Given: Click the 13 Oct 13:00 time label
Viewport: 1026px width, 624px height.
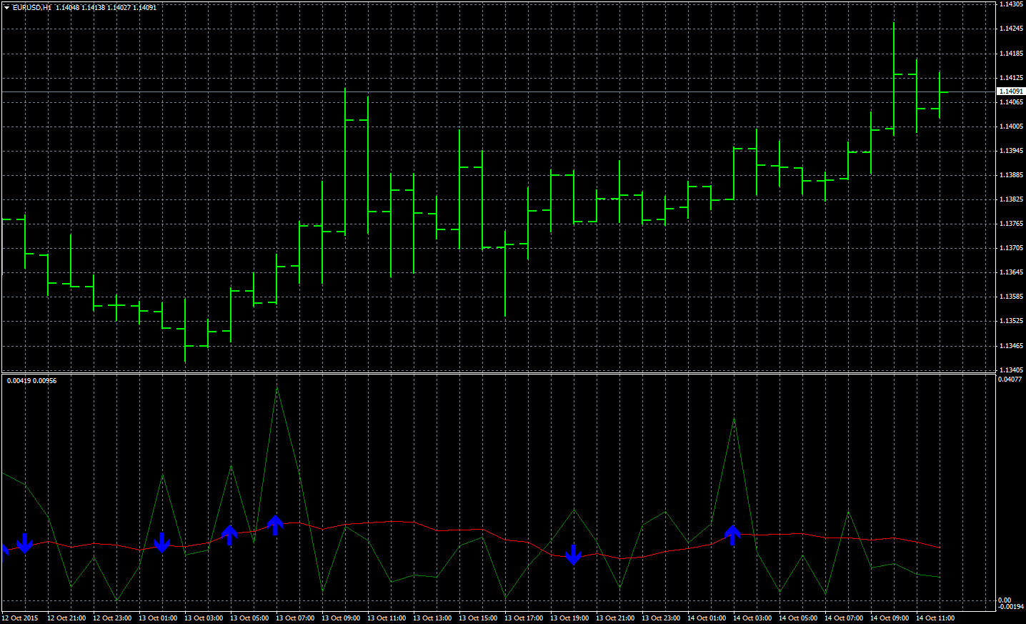Looking at the screenshot, I should [x=432, y=618].
